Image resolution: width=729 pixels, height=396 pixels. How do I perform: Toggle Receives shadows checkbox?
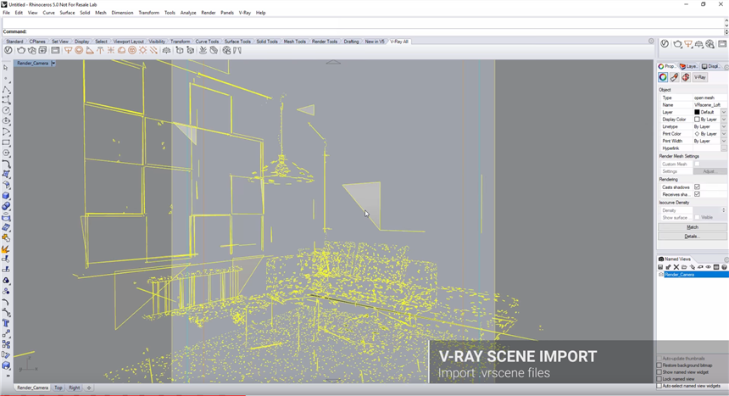tap(697, 194)
